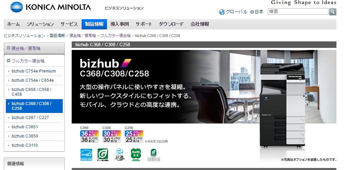Click the 日本 link
Image resolution: width=357 pixels, height=170 pixels.
[259, 12]
